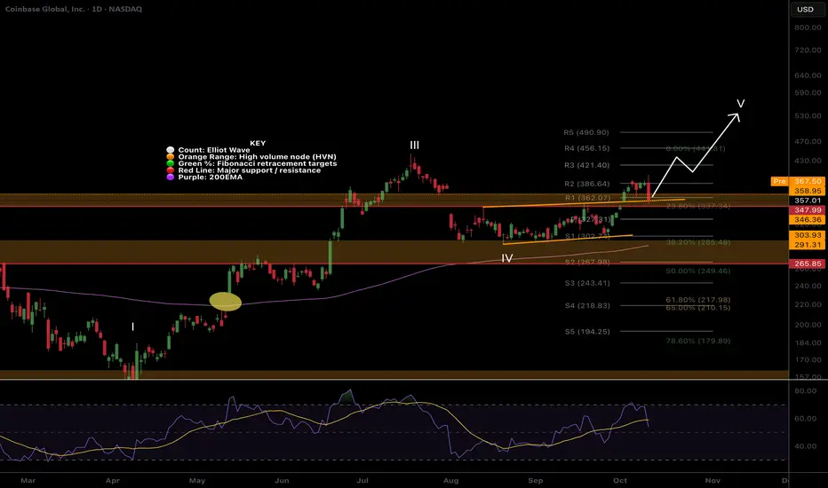Click the S4 (218.83) pivot label
Screen dimensions: 828x488
tap(587, 305)
